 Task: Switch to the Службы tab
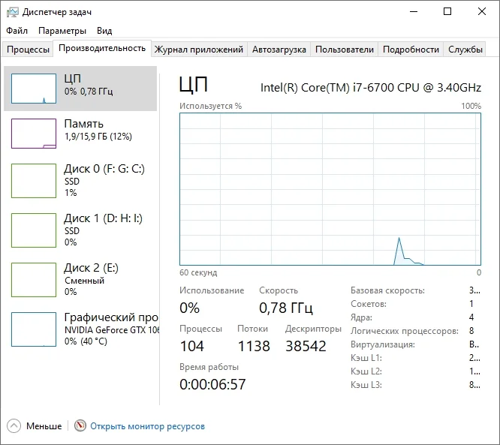click(x=465, y=50)
